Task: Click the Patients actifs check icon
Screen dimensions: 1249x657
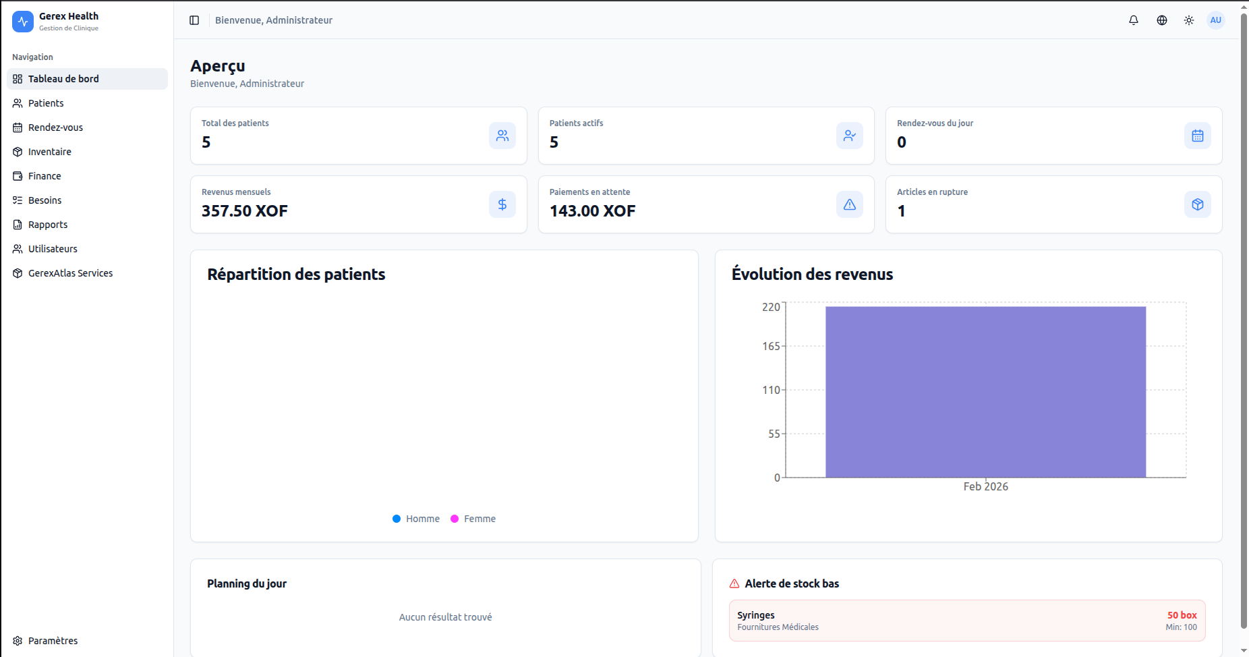Action: 850,136
